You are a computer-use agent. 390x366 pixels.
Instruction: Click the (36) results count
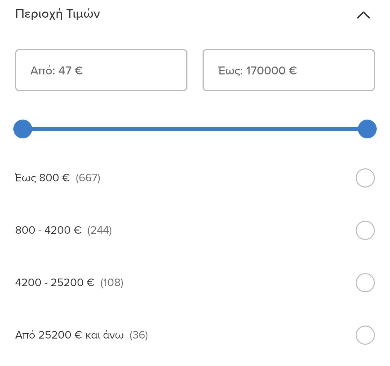click(x=139, y=335)
